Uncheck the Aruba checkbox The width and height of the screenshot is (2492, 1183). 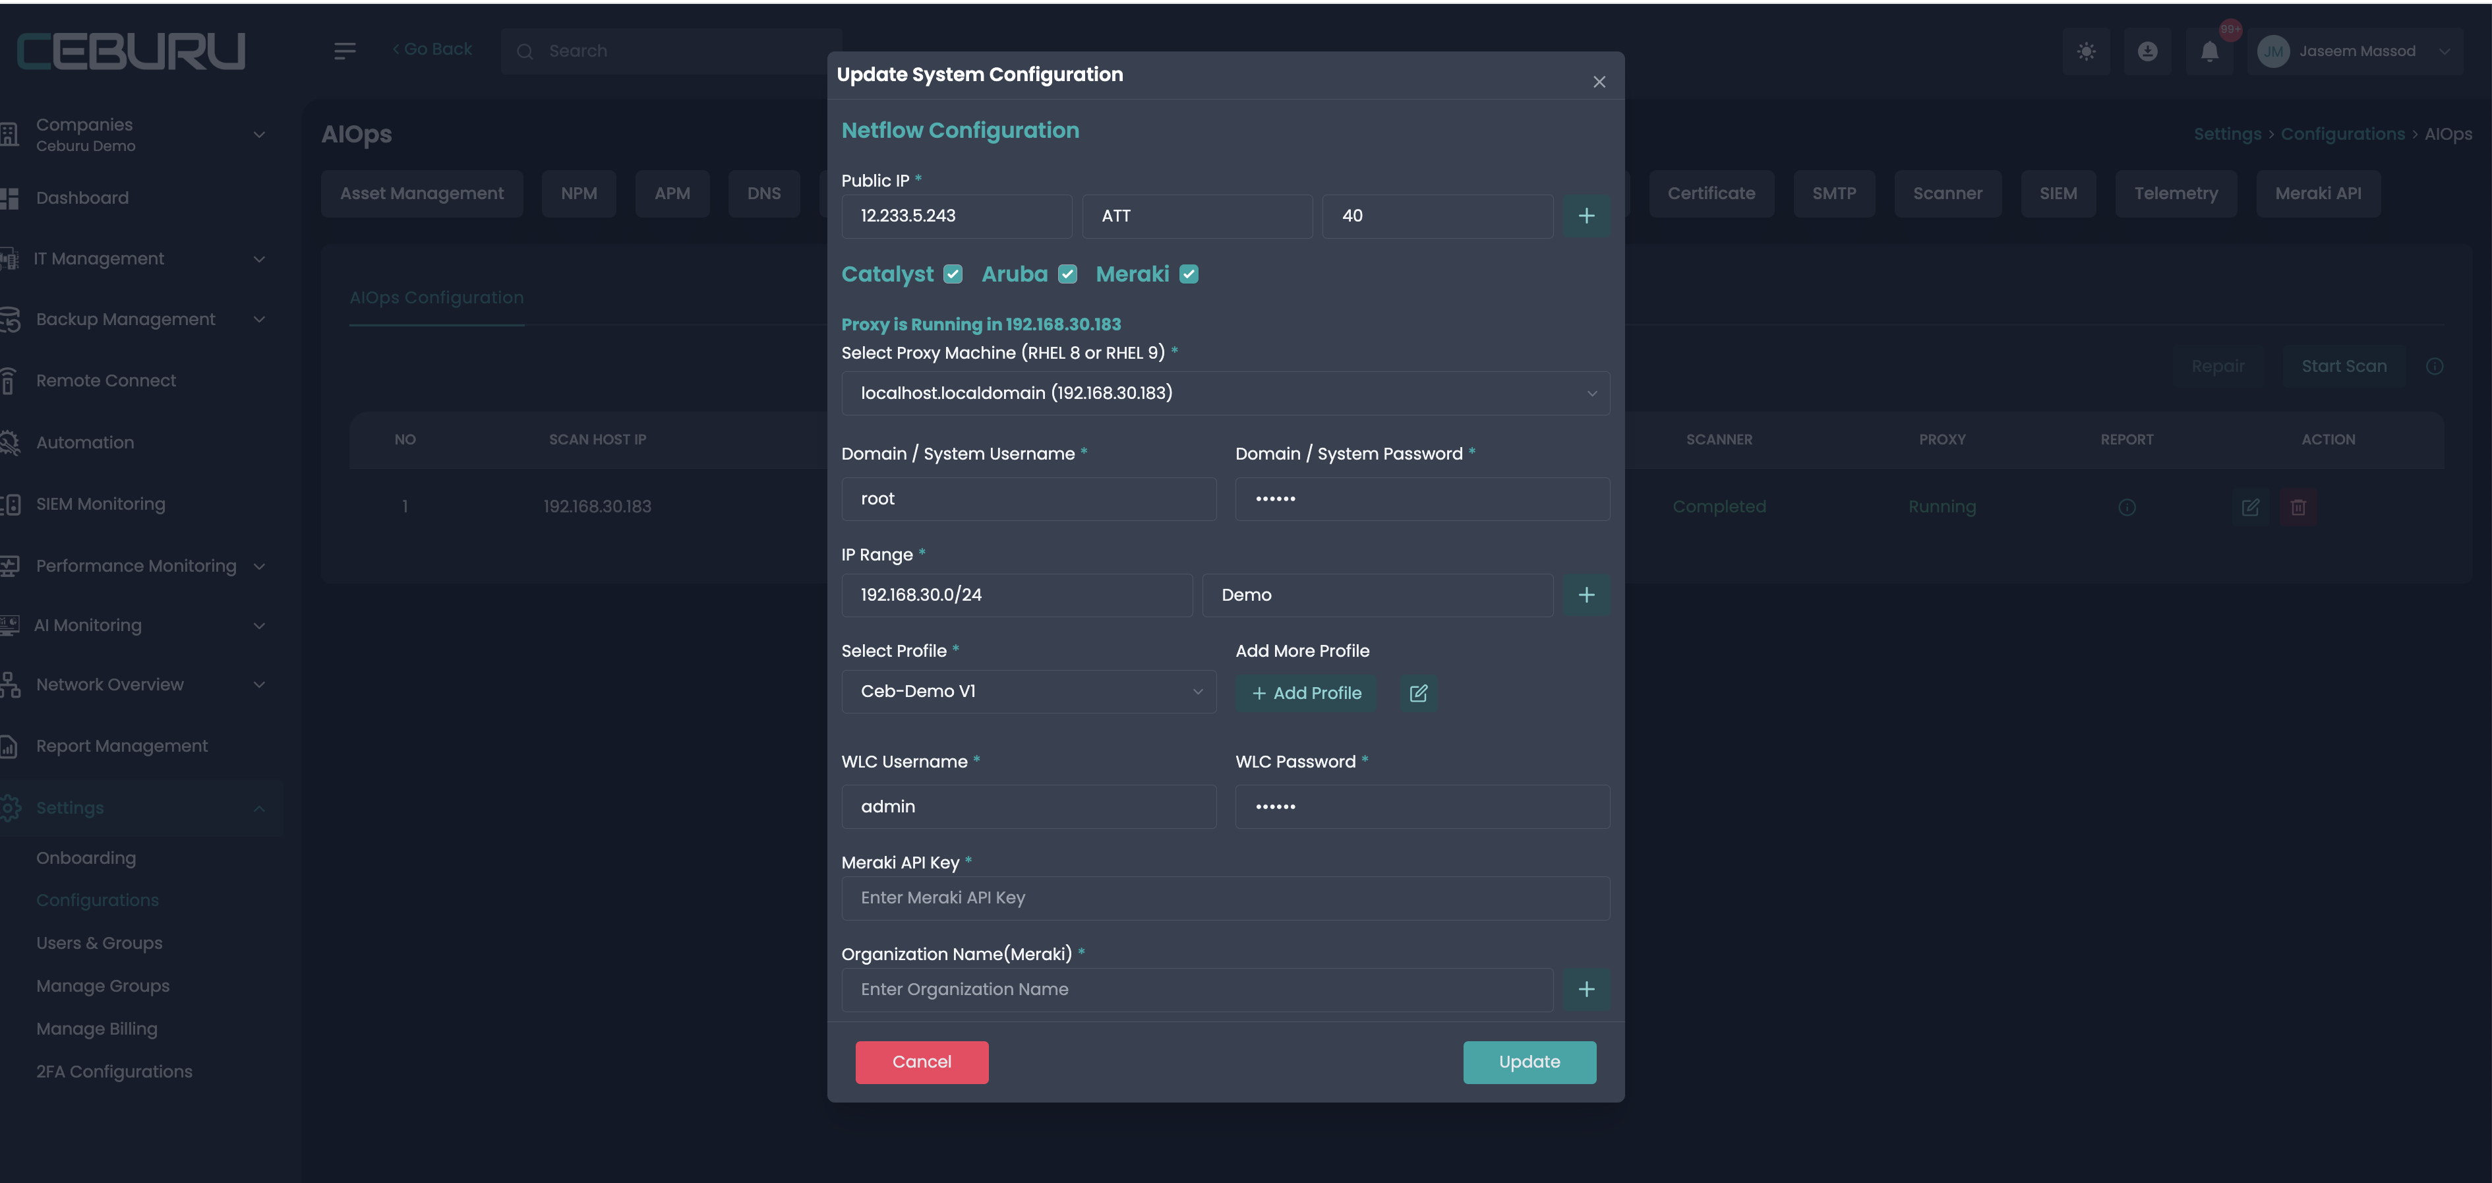[1067, 275]
